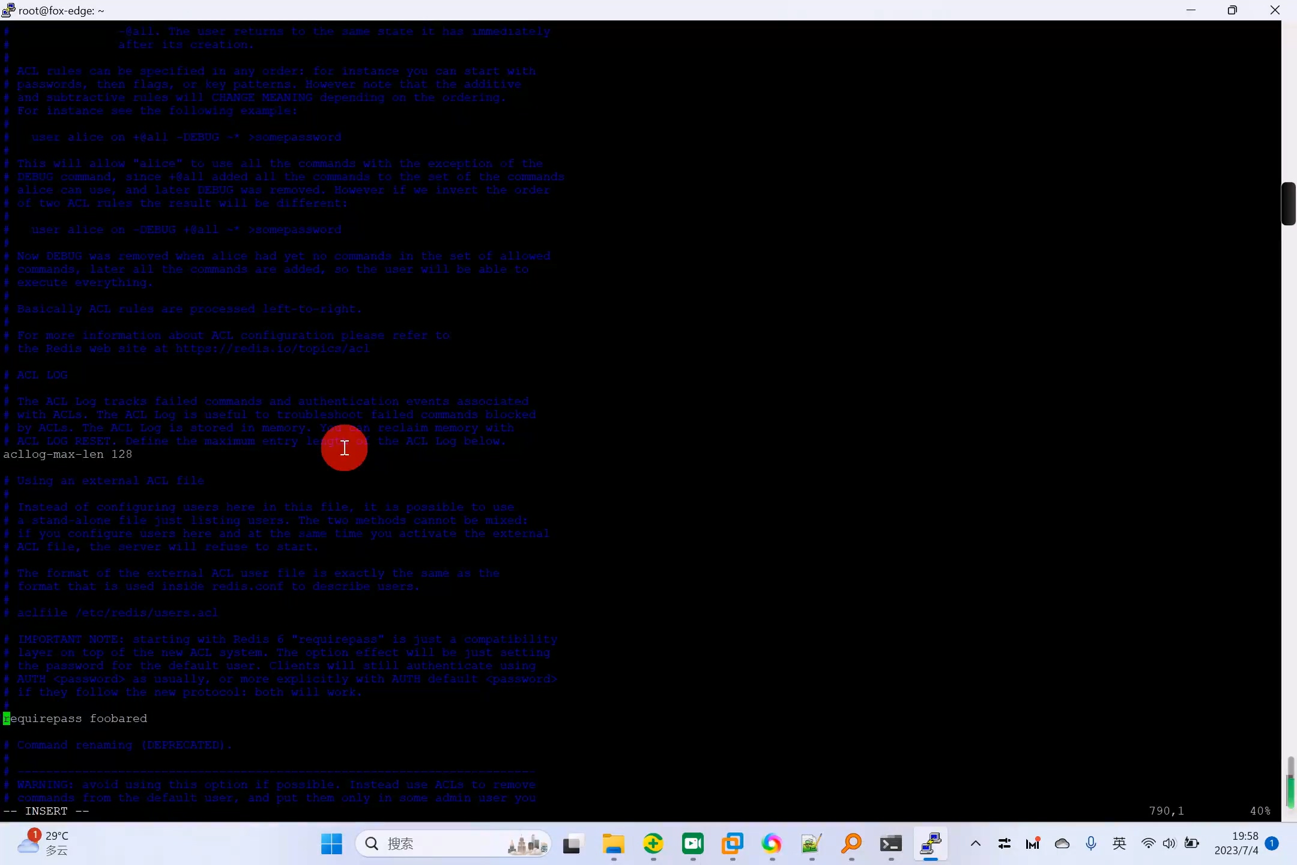Viewport: 1297px width, 865px height.
Task: Click the '40%' file position indicator
Action: point(1260,811)
